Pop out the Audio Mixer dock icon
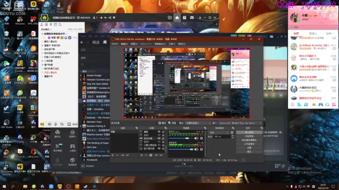Viewport: 339px width, 190px height. 205,128
